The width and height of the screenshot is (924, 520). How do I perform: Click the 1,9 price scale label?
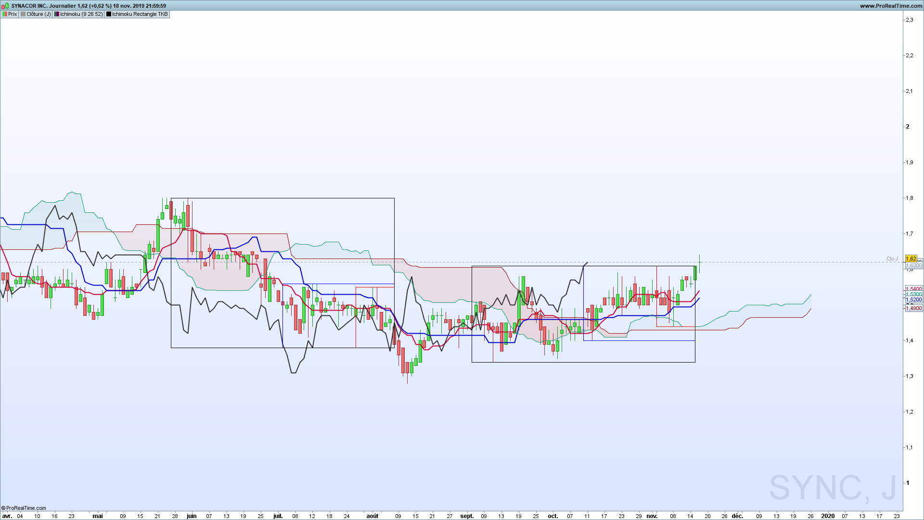(x=909, y=162)
